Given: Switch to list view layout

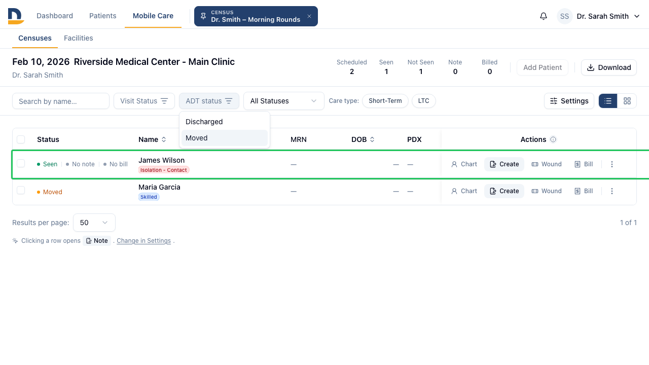Looking at the screenshot, I should click(608, 101).
